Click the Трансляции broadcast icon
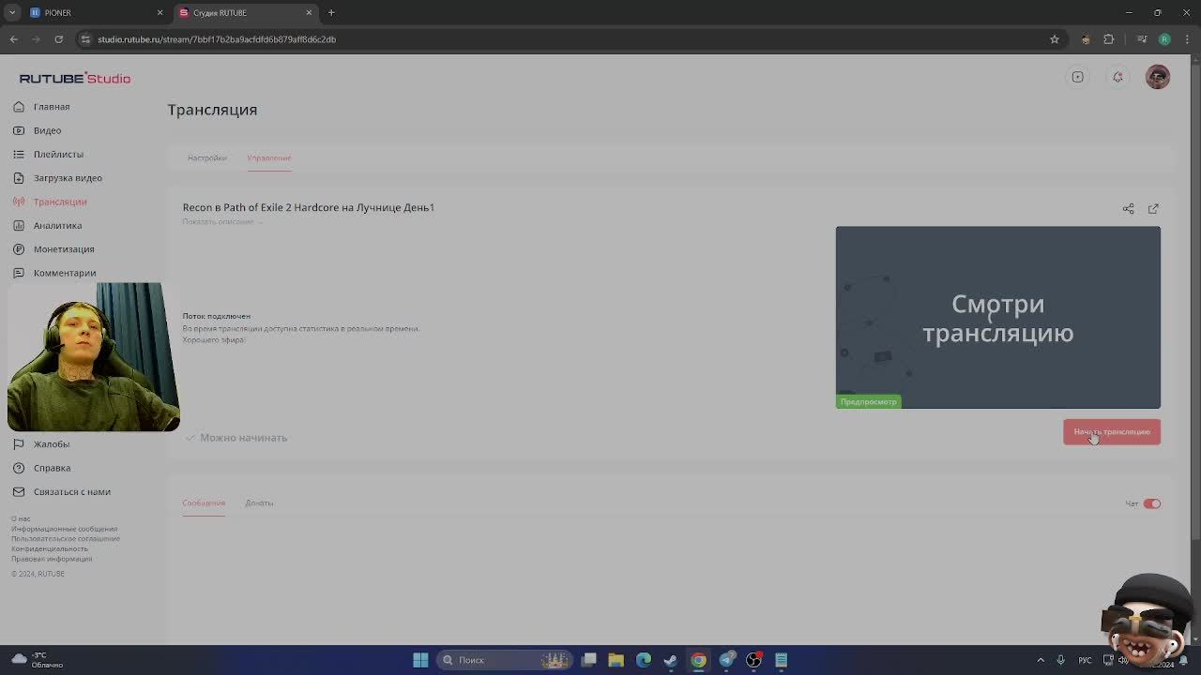Image resolution: width=1201 pixels, height=675 pixels. coord(19,202)
